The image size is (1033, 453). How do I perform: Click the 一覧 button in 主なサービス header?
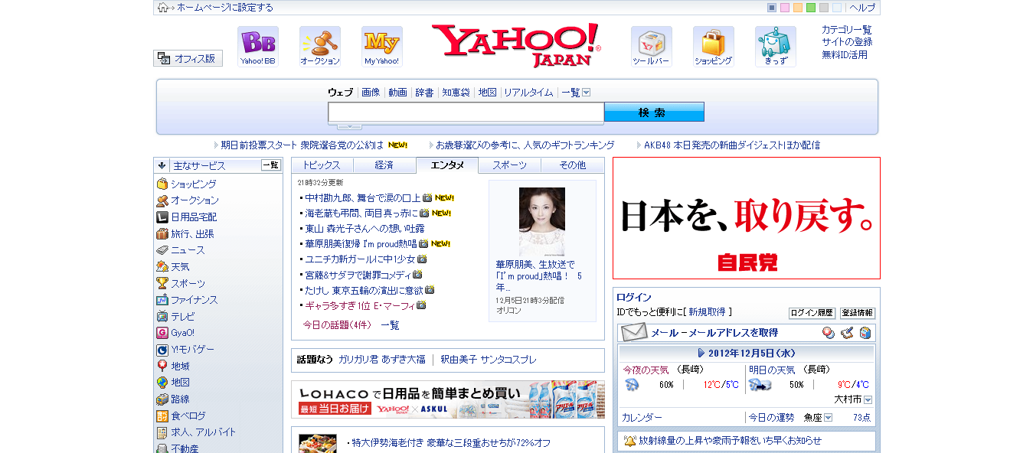[x=271, y=165]
